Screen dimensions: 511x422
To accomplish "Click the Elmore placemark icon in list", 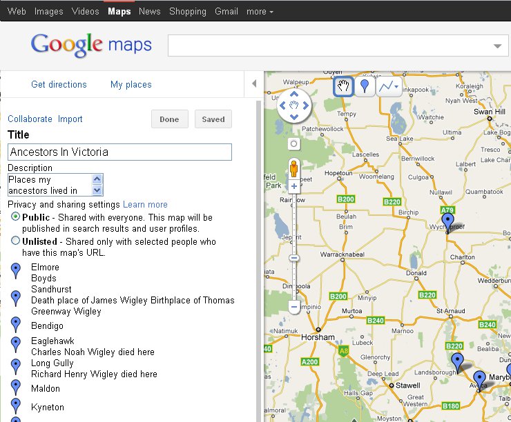I will (16, 271).
